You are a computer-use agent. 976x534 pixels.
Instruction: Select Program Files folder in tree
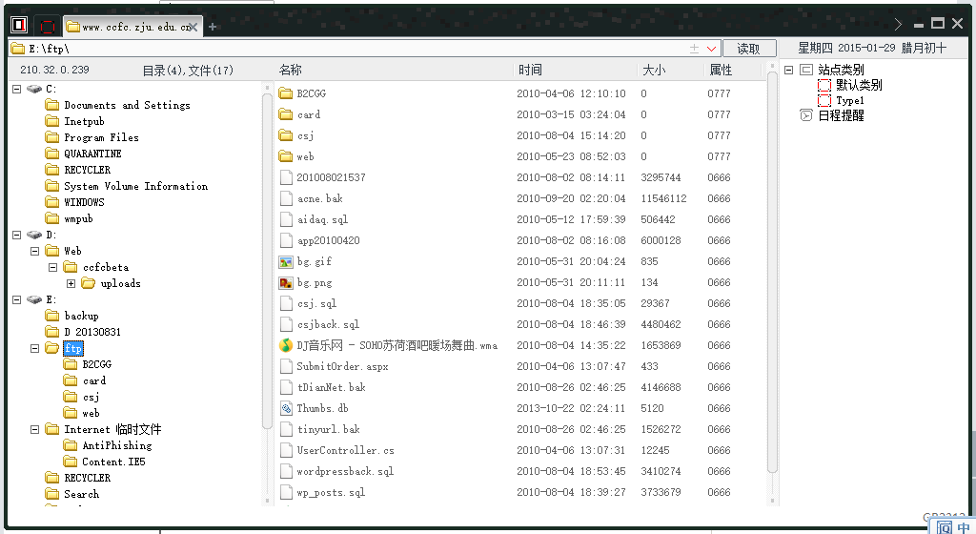101,137
